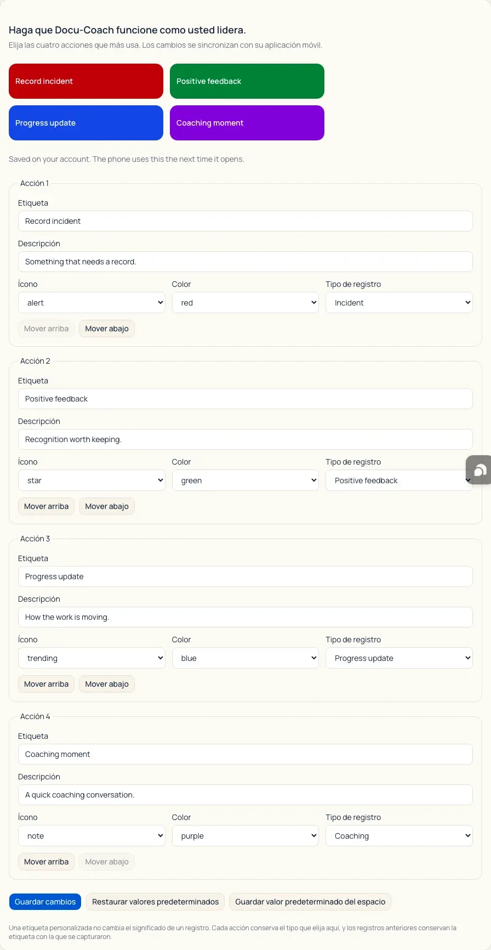Screen dimensions: 491x950
Task: Click the floating chat widget icon
Action: (x=479, y=470)
